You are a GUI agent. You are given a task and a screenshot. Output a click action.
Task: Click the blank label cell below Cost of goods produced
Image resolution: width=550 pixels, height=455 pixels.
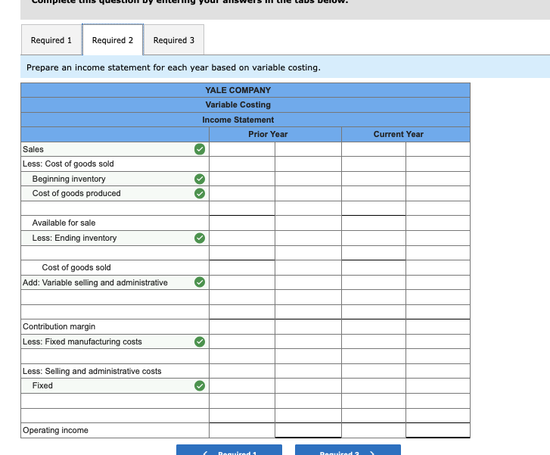point(115,208)
